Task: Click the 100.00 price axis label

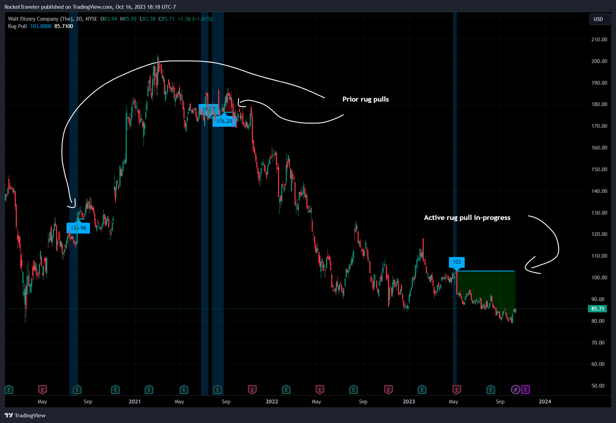Action: (599, 277)
